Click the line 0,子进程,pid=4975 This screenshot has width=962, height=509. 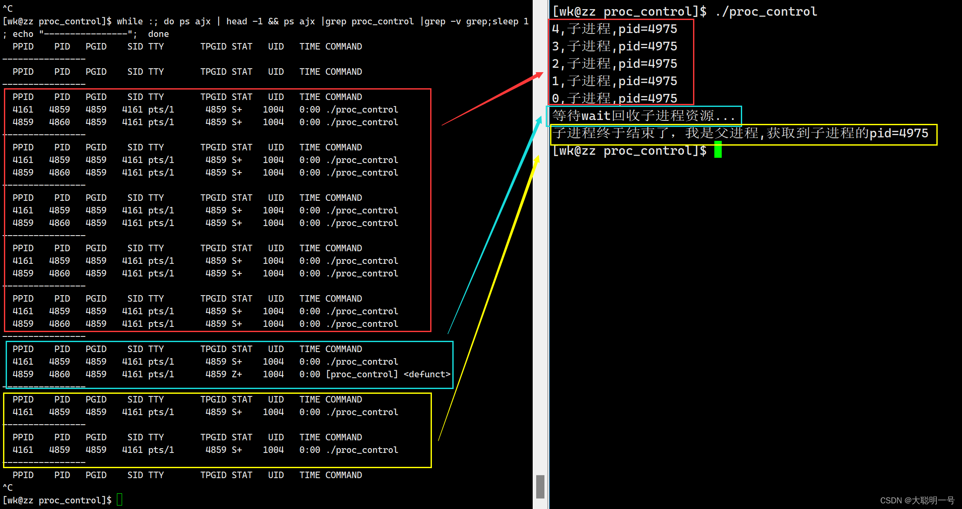coord(614,99)
